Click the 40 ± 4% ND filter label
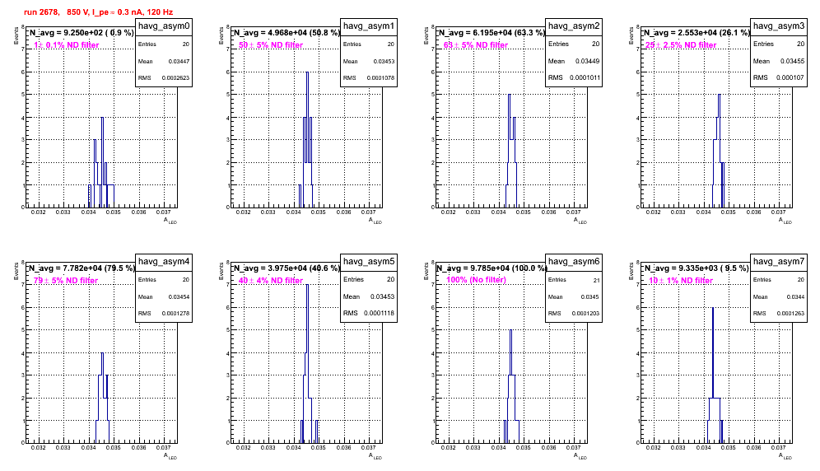The image size is (820, 471). point(271,281)
